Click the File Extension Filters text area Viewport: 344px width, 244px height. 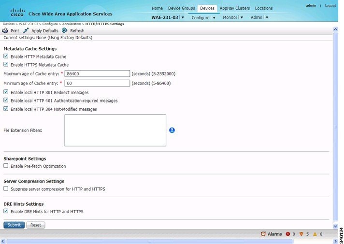click(x=115, y=130)
